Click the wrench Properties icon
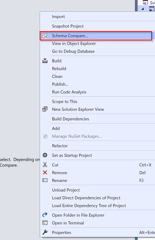The image size is (155, 240). coord(45,232)
